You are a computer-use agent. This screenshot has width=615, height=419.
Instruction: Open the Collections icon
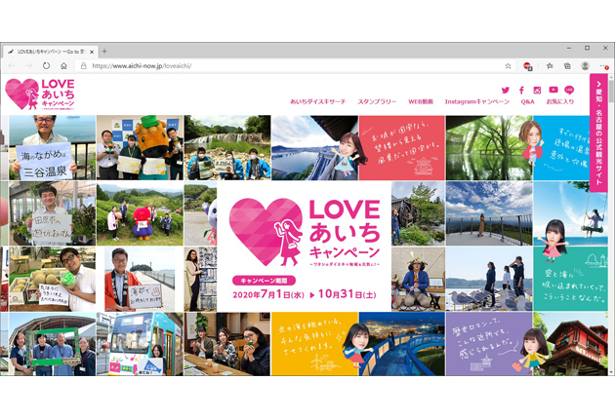[x=567, y=66]
